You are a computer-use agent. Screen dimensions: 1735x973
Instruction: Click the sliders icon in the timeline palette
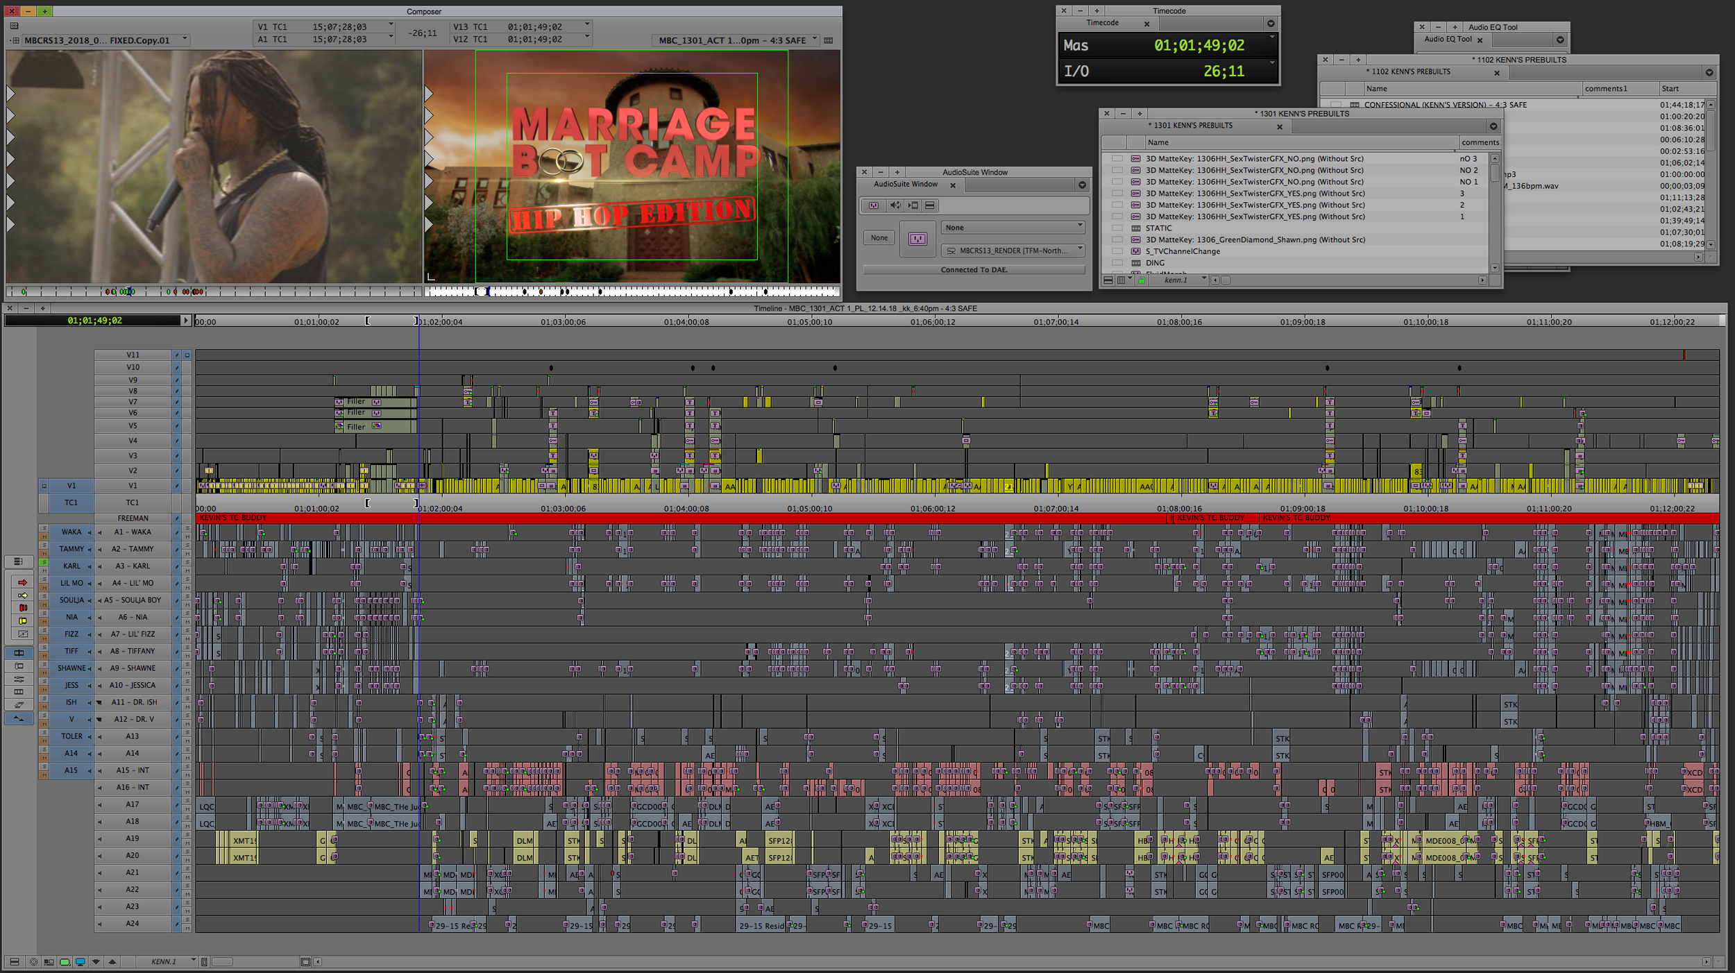click(19, 679)
